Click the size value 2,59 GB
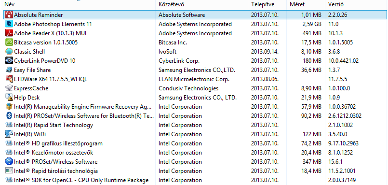The image size is (388, 185). click(x=311, y=24)
